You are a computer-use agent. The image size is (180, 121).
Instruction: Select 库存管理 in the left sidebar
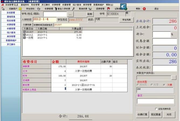pos(11,37)
